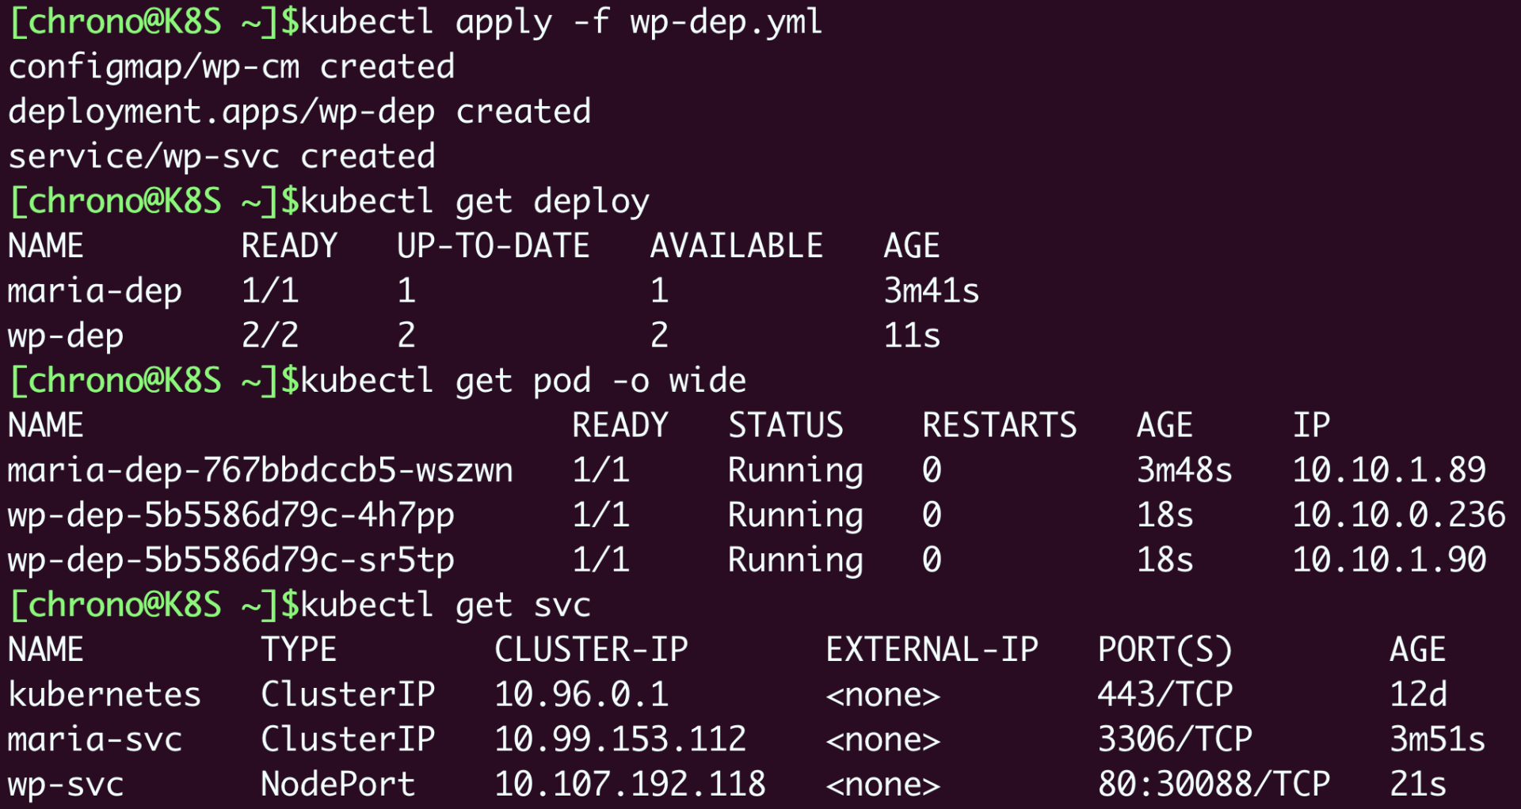Select pod name wp-dep-5b5586d79c-sr5tp
The image size is (1521, 809).
[x=231, y=560]
